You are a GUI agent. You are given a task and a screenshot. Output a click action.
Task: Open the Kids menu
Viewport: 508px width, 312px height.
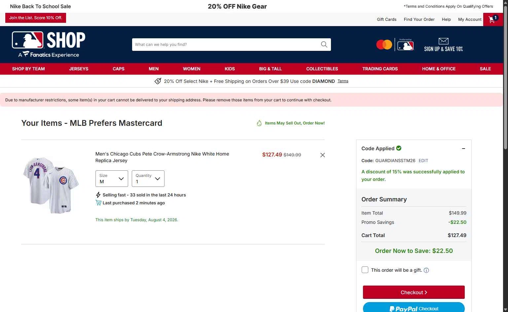tap(230, 69)
